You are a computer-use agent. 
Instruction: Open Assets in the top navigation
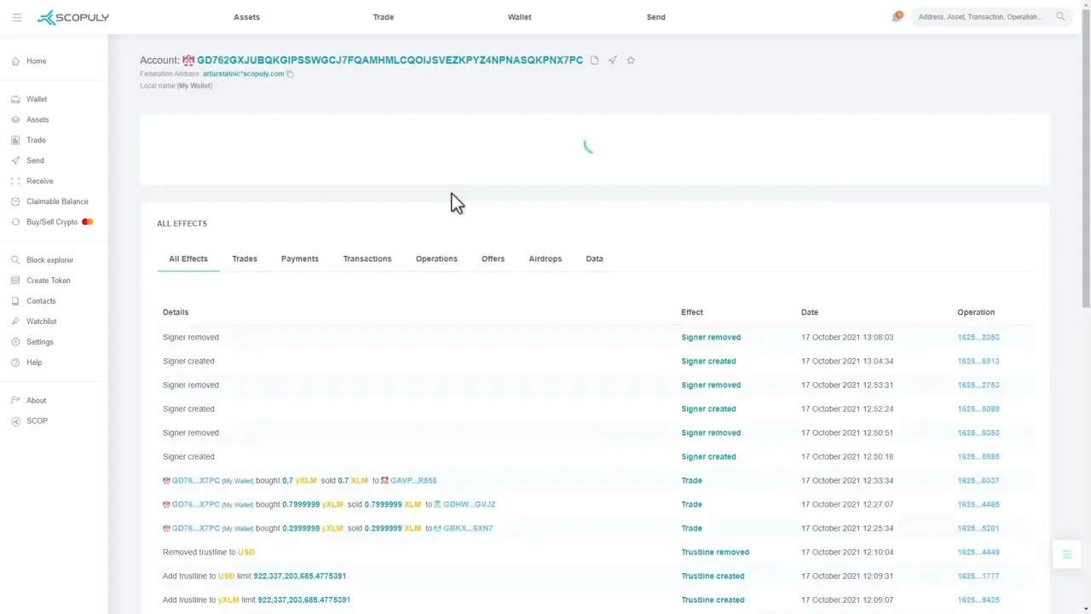[x=246, y=17]
